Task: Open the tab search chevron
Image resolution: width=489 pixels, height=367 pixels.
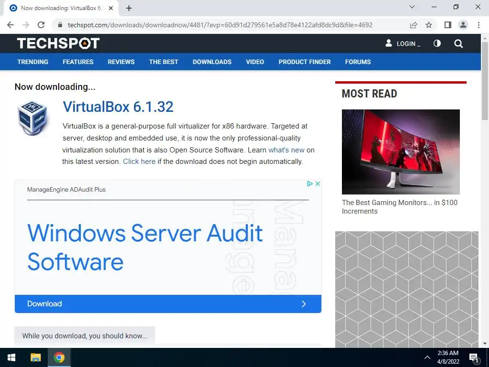Action: click(412, 7)
